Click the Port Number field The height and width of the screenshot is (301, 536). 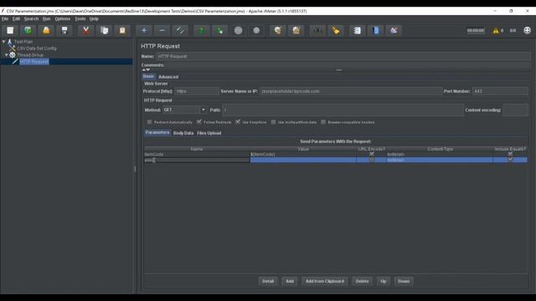[x=501, y=91]
